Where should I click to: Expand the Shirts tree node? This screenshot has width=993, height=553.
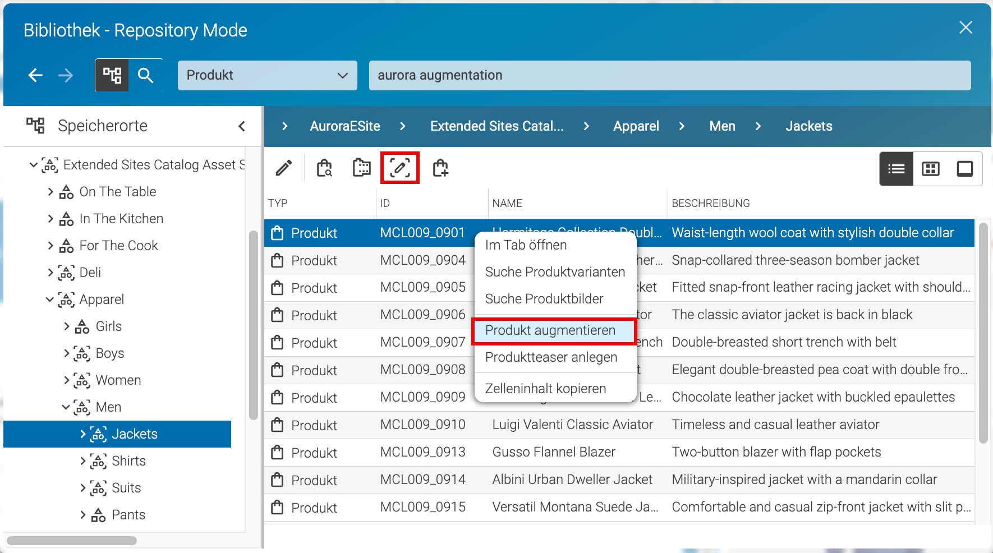(83, 461)
